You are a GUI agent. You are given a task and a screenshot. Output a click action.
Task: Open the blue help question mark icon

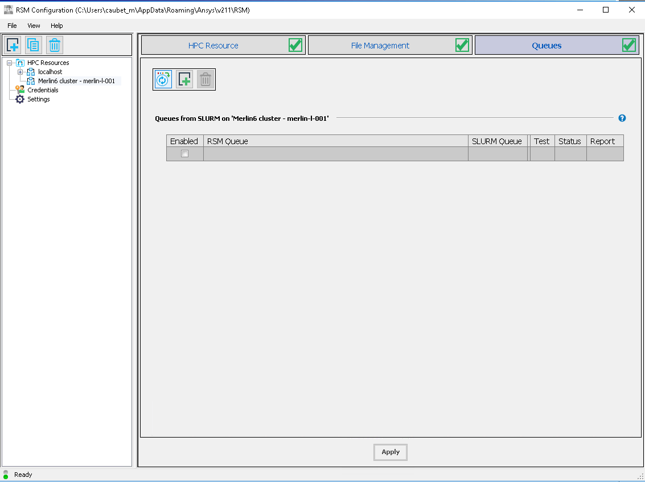pyautogui.click(x=622, y=118)
